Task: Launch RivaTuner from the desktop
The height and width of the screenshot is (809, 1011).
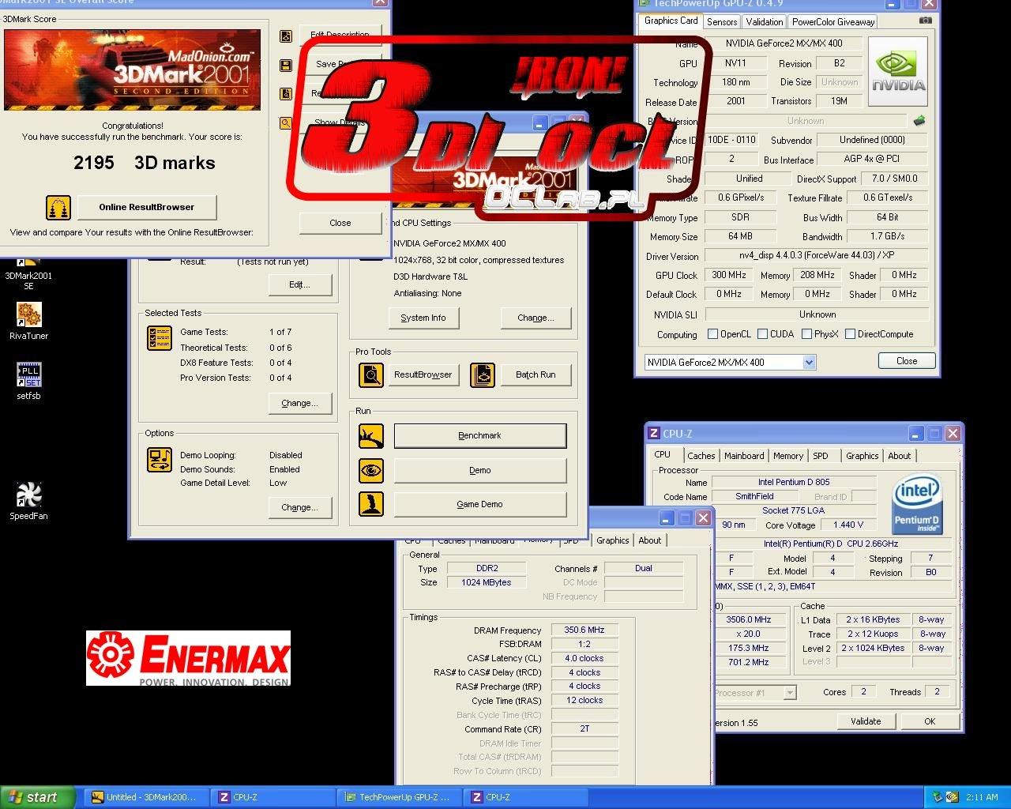Action: coord(28,321)
